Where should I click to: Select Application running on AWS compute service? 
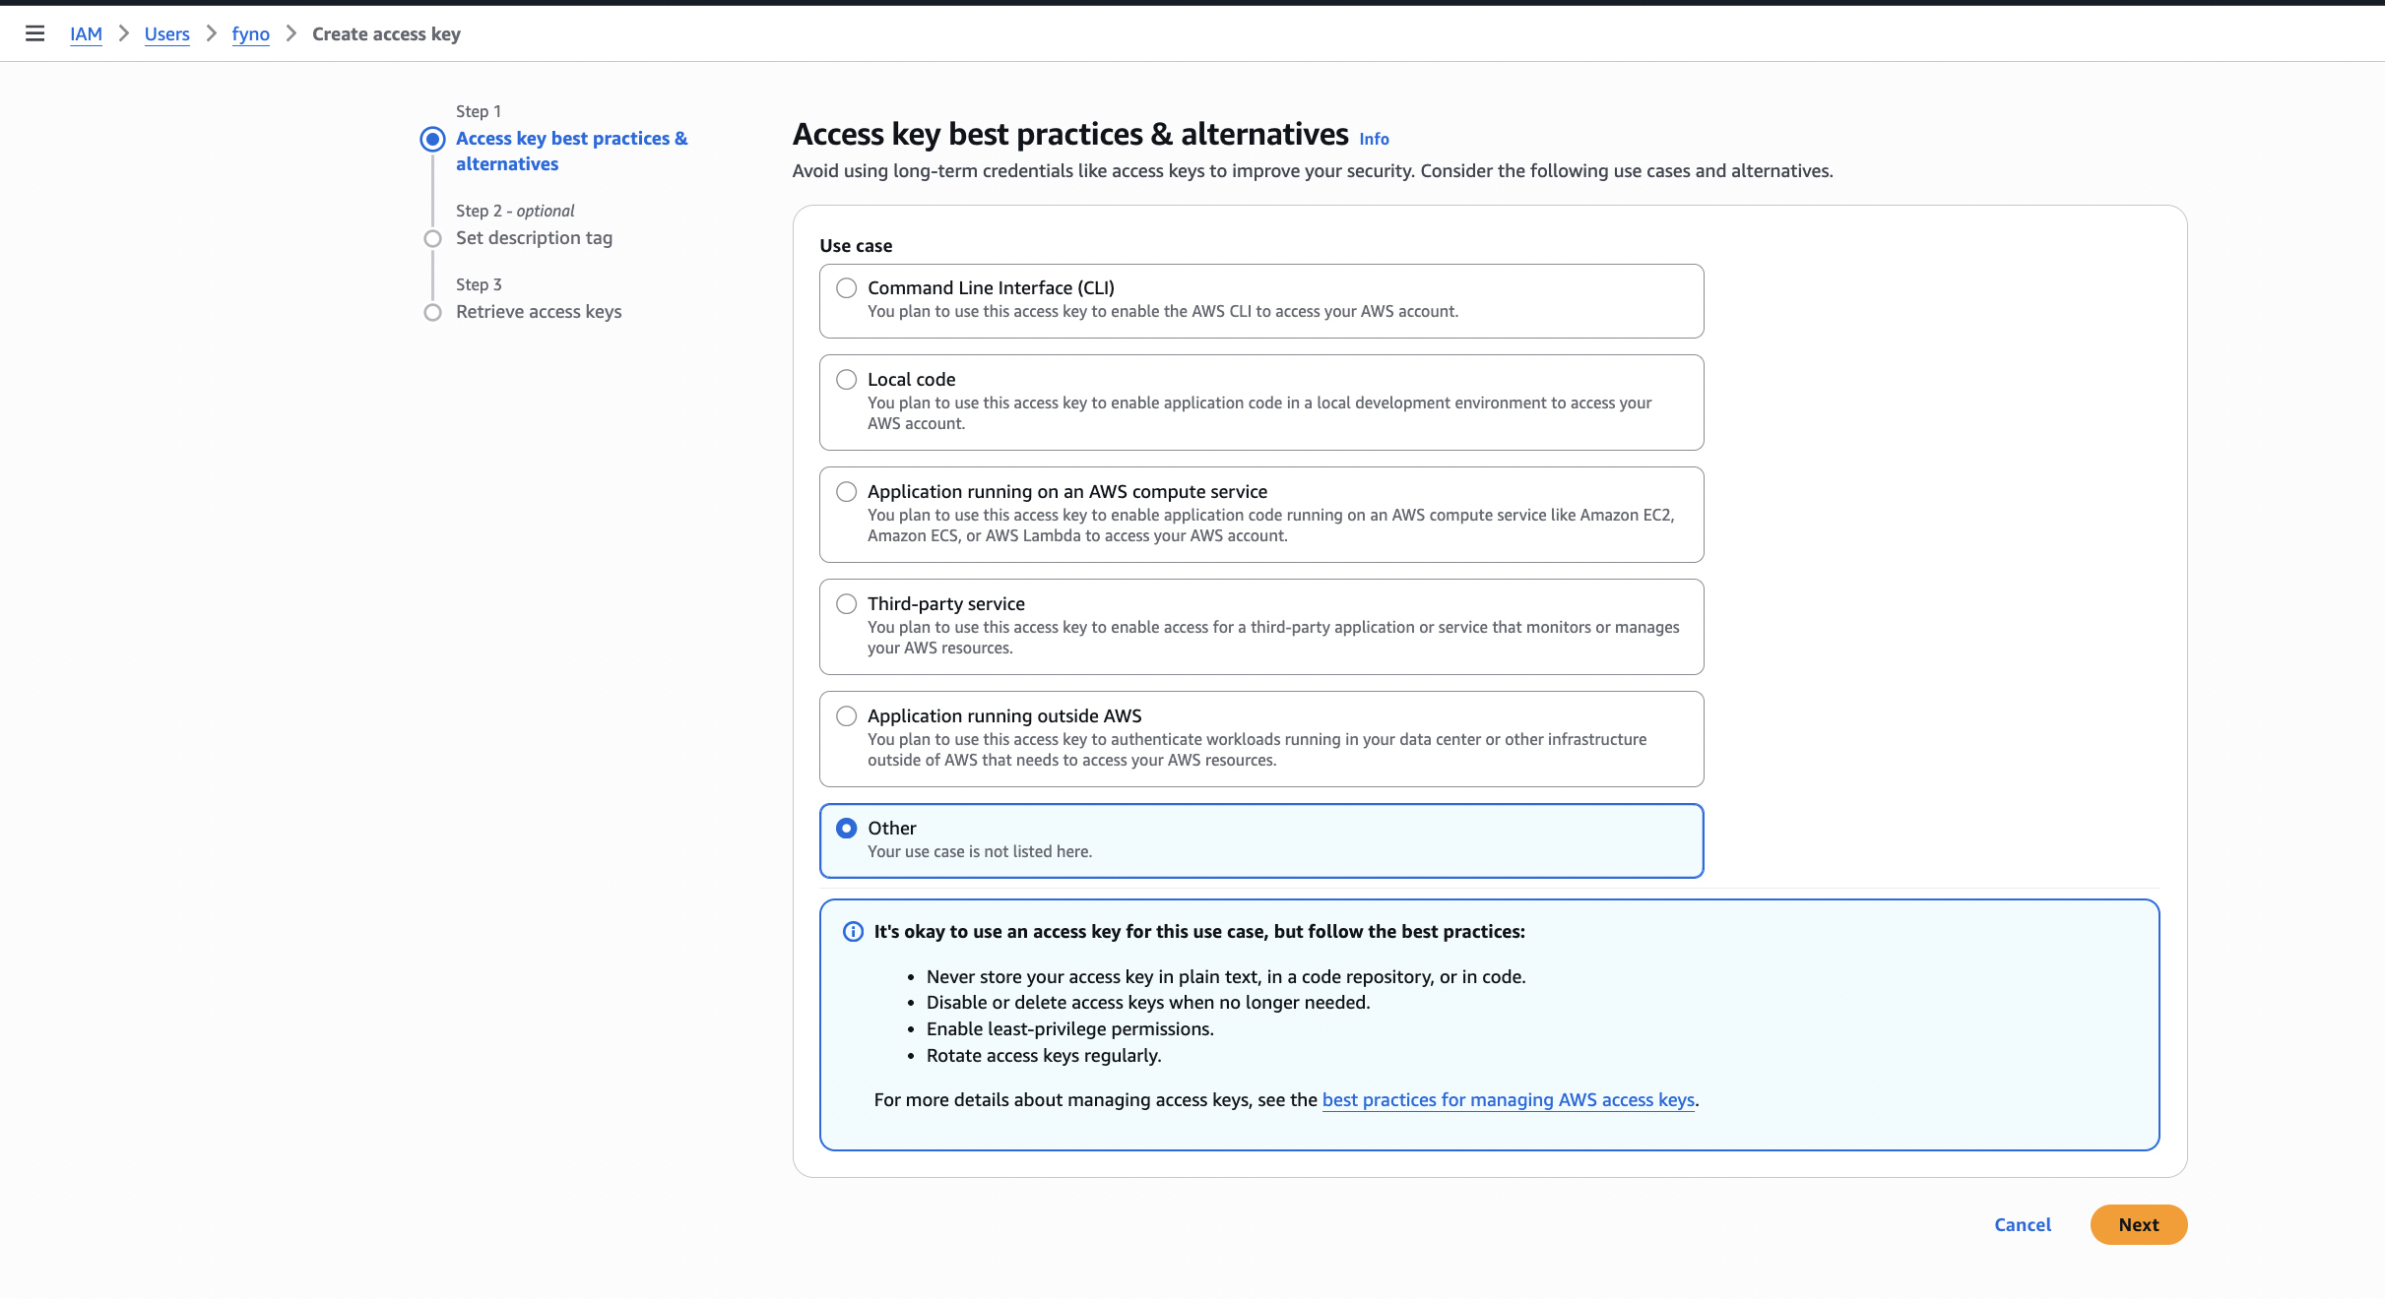[x=846, y=492]
